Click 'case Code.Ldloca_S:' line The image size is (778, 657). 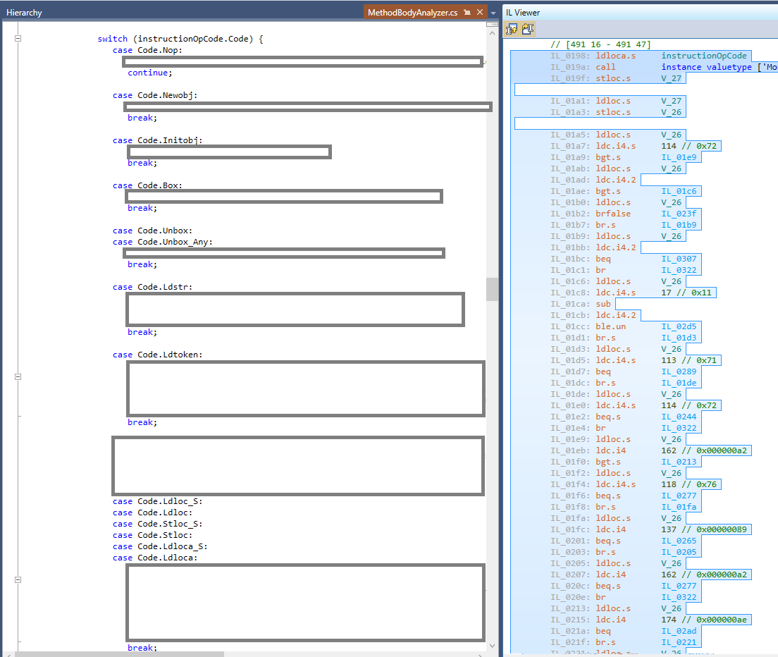click(x=160, y=547)
